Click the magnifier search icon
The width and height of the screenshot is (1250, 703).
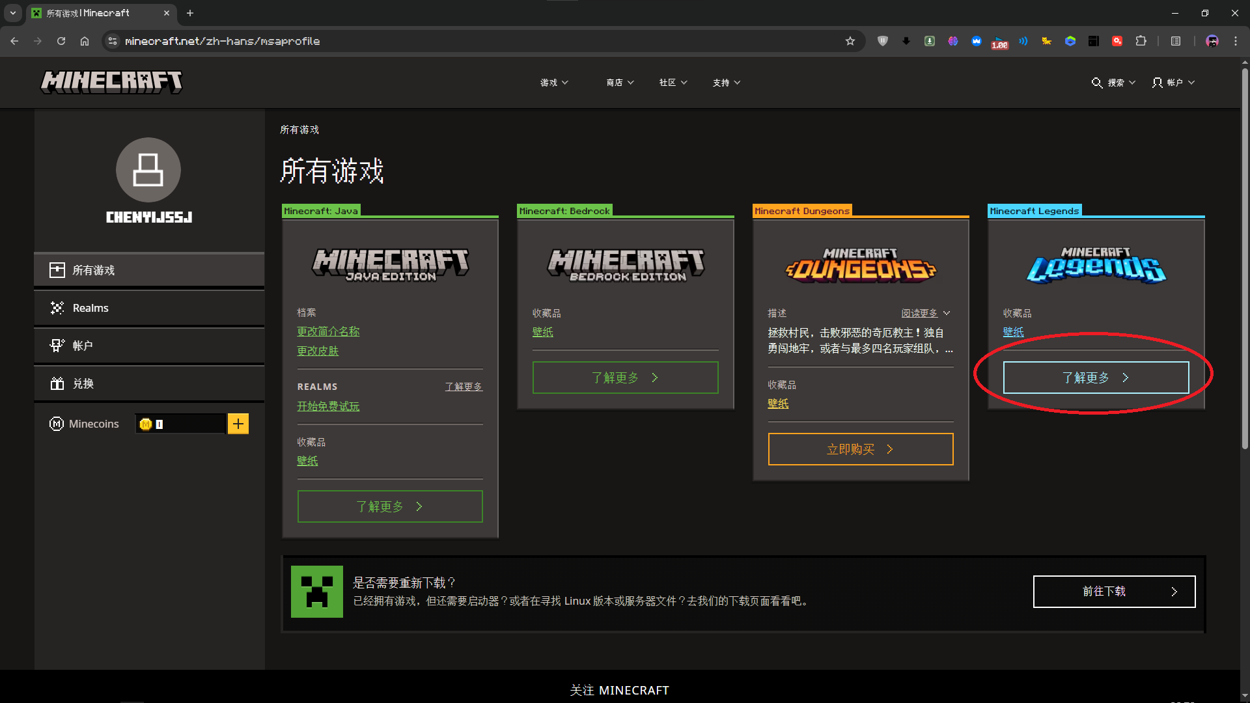point(1097,83)
